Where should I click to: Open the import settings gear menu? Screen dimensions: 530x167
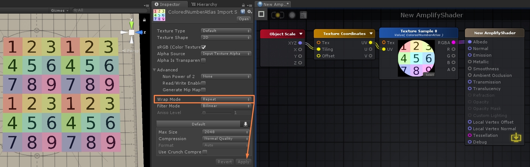point(249,12)
